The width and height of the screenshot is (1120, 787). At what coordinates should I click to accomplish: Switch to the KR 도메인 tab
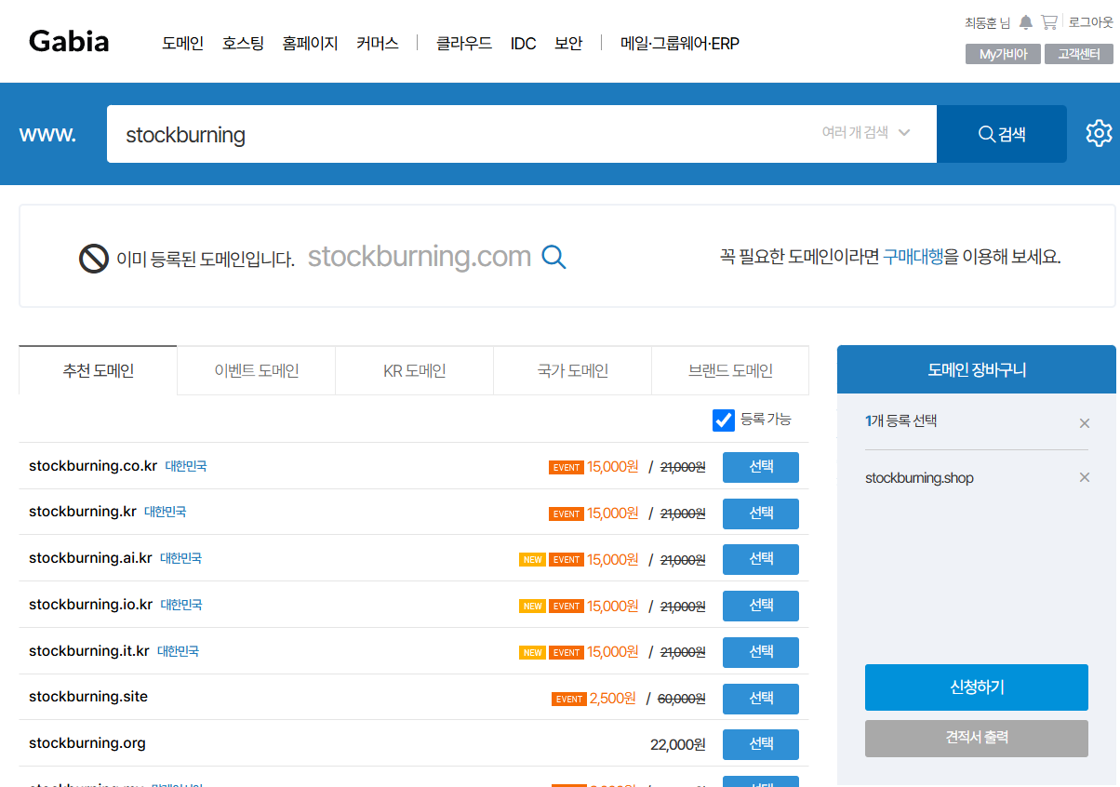415,370
